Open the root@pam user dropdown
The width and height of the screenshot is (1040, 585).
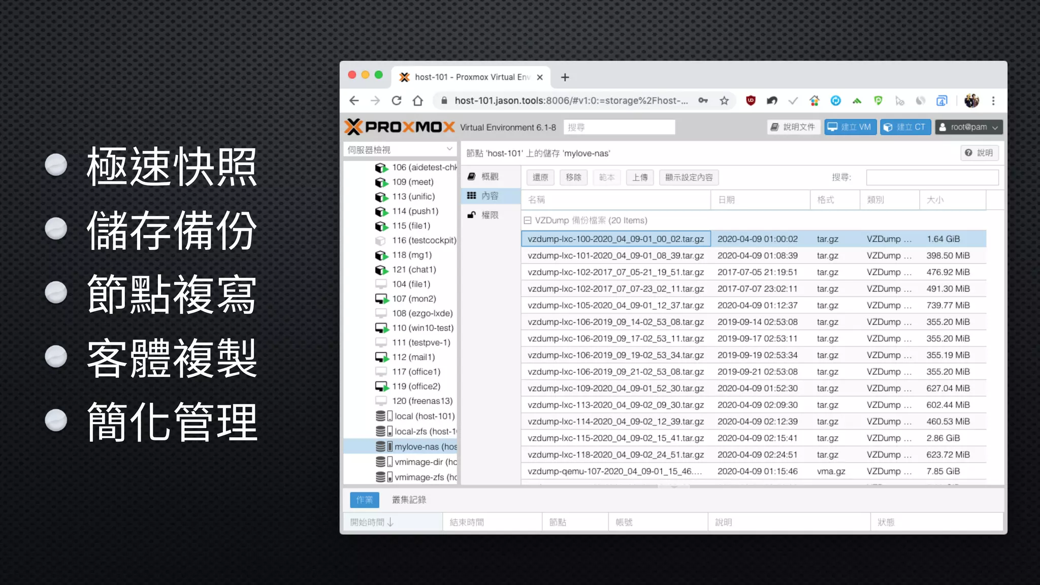coord(969,127)
